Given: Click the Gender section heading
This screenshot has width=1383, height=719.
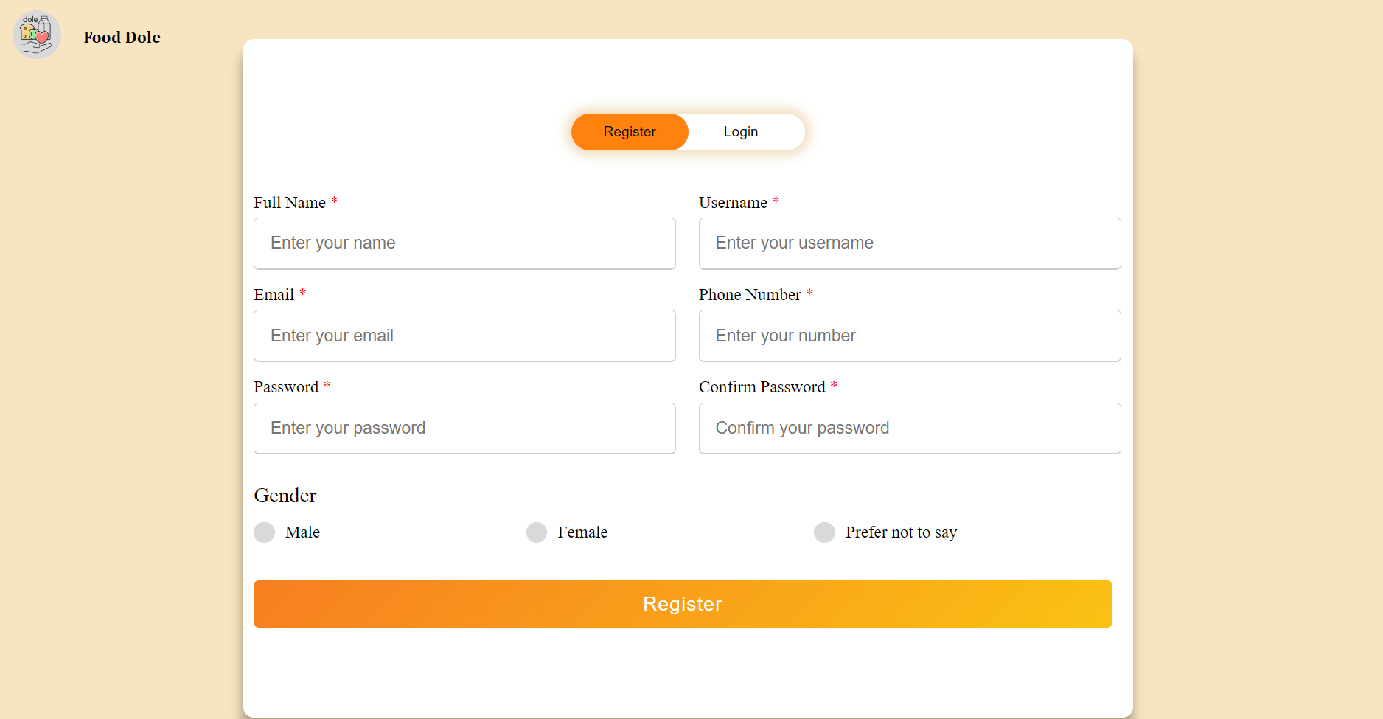Looking at the screenshot, I should (285, 496).
